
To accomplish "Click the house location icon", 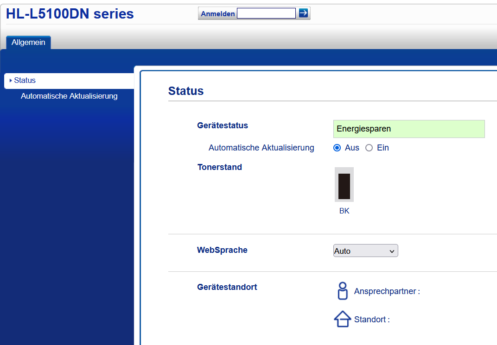I will coord(343,319).
